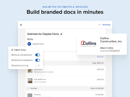Enable the Detailed pricing toggle
The height and width of the screenshot is (97, 130).
tap(38, 65)
